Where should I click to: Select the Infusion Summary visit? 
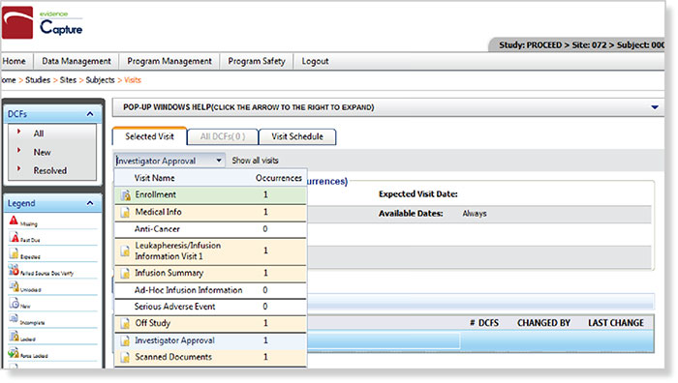pyautogui.click(x=210, y=274)
